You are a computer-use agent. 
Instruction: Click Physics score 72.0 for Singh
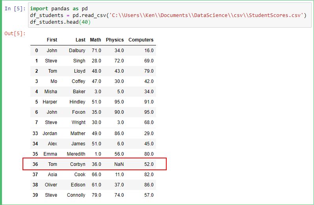pos(119,61)
